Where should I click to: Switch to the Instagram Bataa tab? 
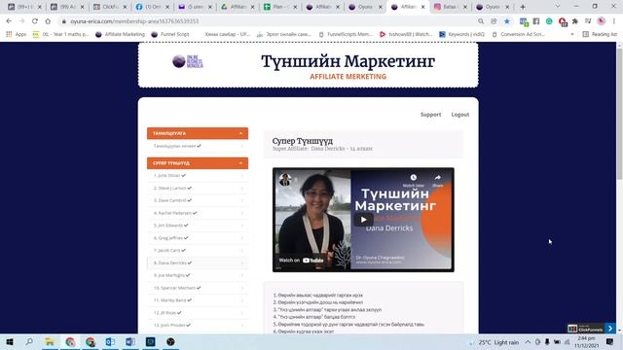pos(451,7)
